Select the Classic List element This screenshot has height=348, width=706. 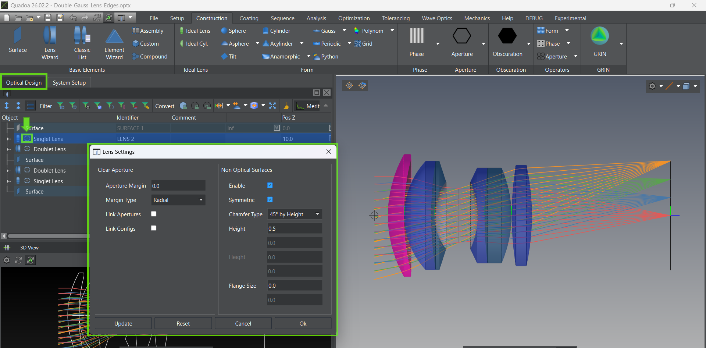point(82,42)
